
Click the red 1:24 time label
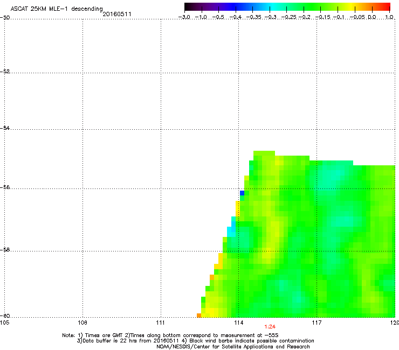[x=270, y=327]
